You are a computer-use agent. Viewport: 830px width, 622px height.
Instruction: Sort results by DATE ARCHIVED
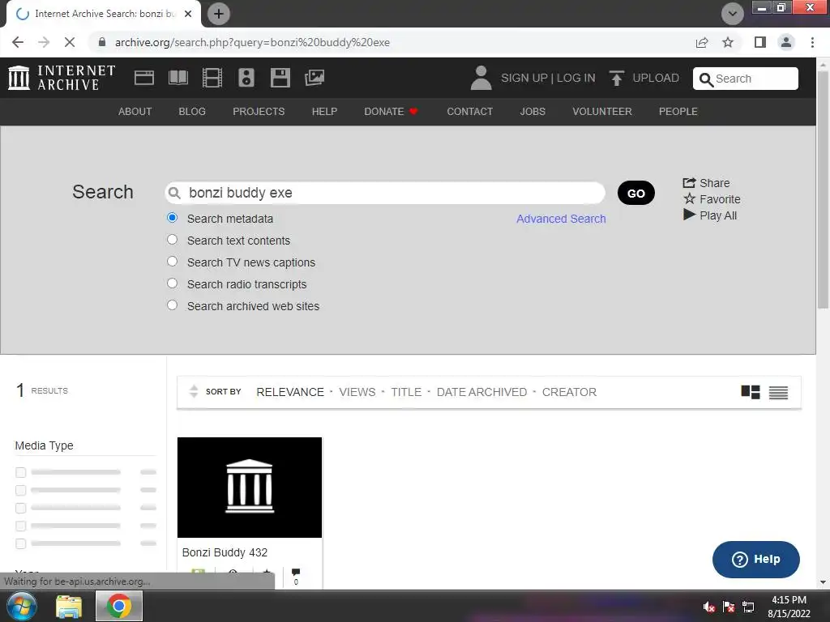[481, 393]
